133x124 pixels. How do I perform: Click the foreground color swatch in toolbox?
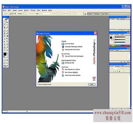[5, 54]
